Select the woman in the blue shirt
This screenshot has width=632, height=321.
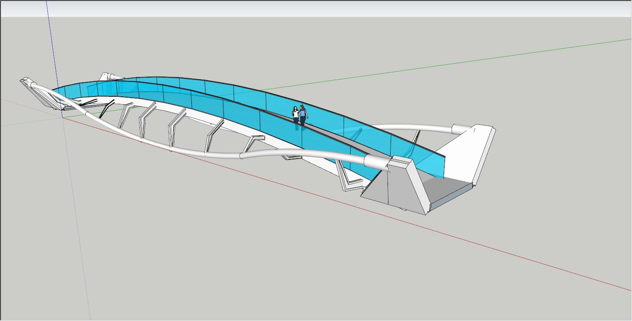[302, 114]
